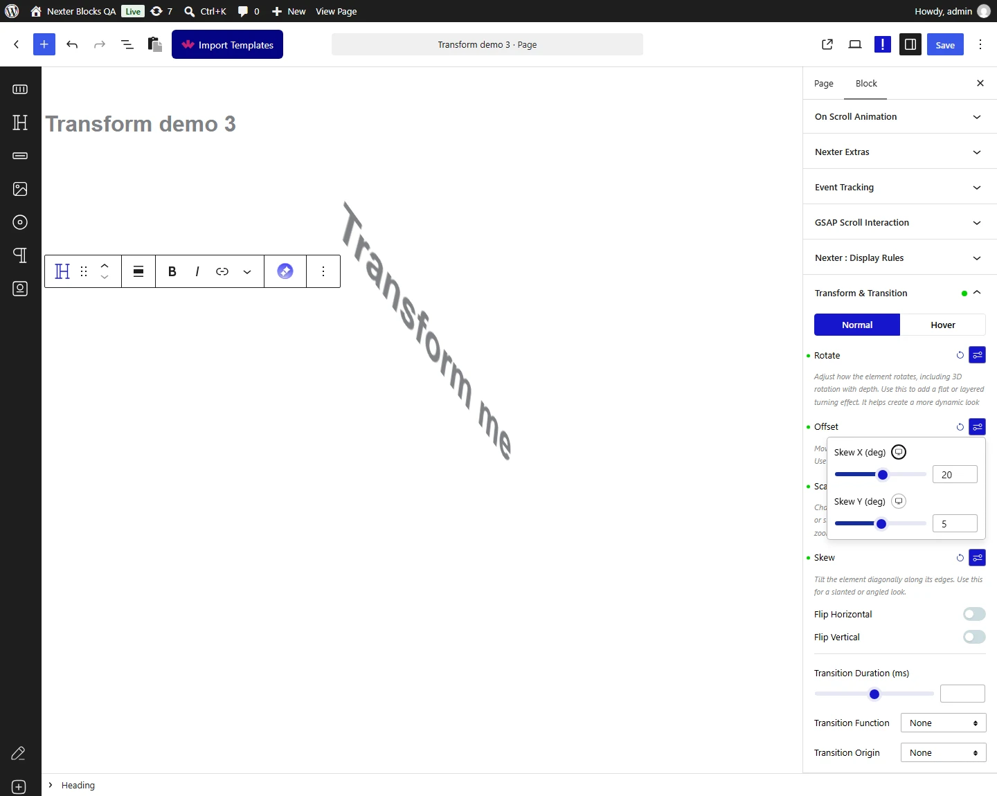Open the document overview list view

tap(127, 44)
